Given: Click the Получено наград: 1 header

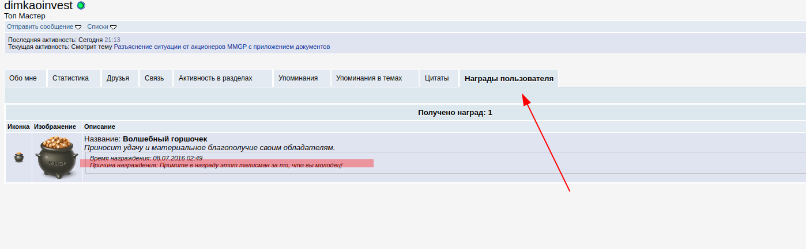Looking at the screenshot, I should [x=455, y=113].
